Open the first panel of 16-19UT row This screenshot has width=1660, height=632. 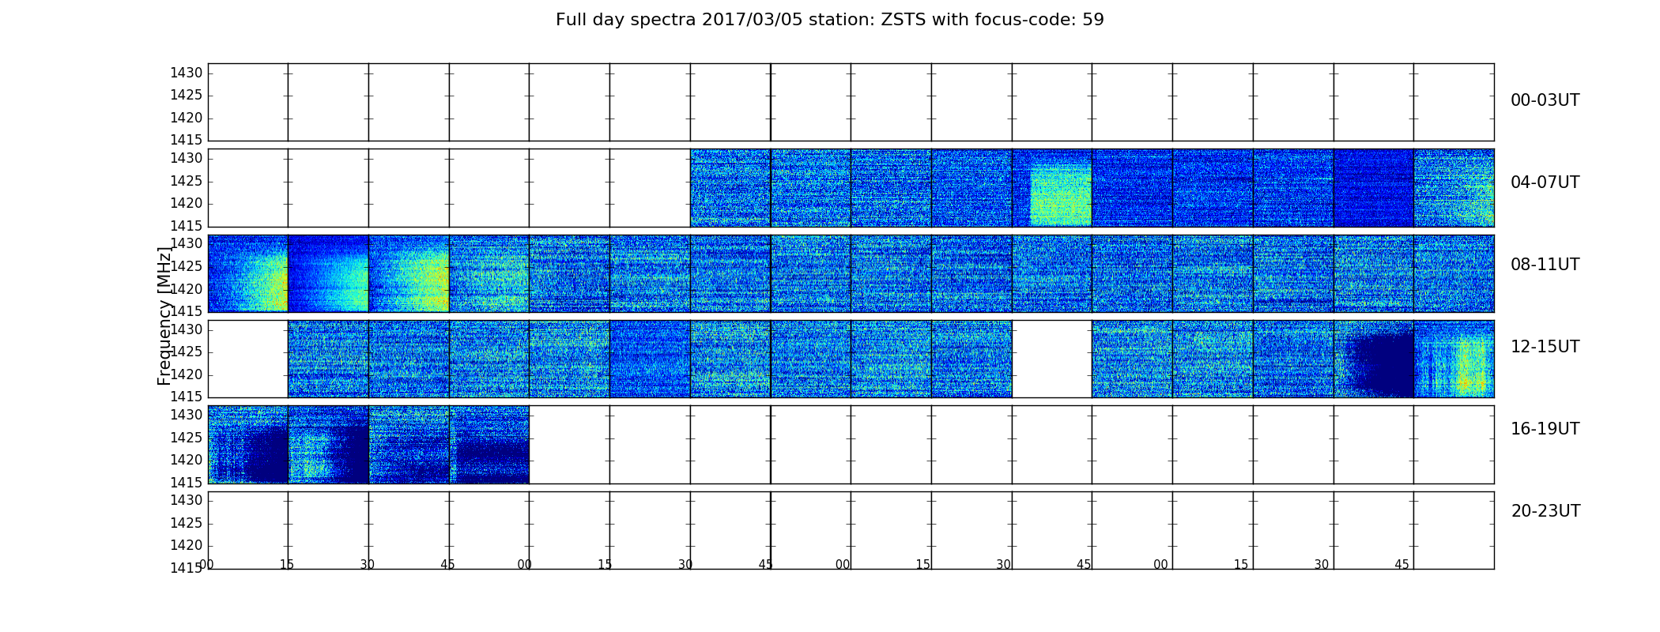point(247,444)
